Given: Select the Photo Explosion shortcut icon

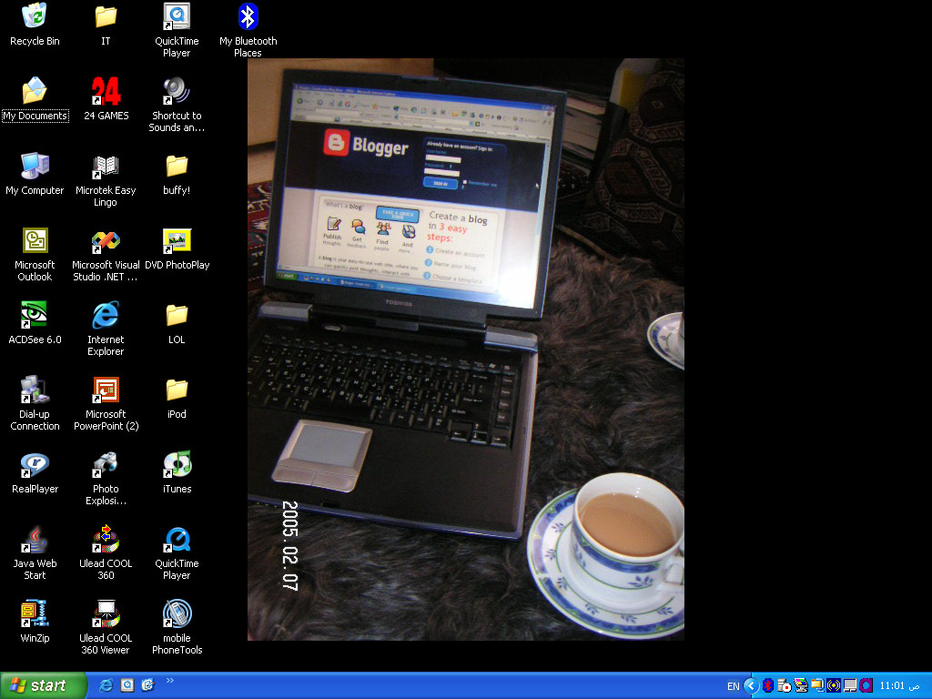Looking at the screenshot, I should (106, 478).
